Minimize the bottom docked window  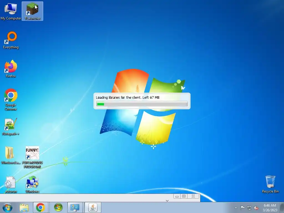[177, 196]
